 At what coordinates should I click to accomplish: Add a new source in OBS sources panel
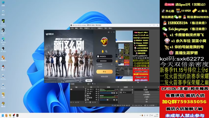coord(86,102)
